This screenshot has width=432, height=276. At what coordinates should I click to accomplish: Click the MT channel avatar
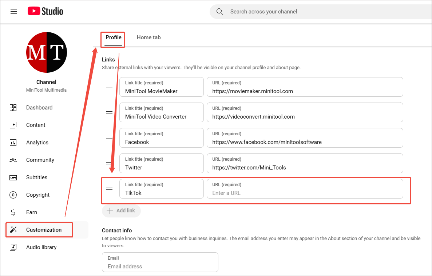46,52
